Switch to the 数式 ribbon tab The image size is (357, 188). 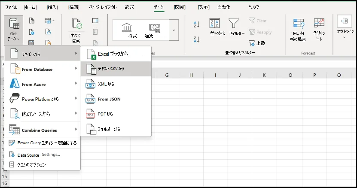pos(129,7)
